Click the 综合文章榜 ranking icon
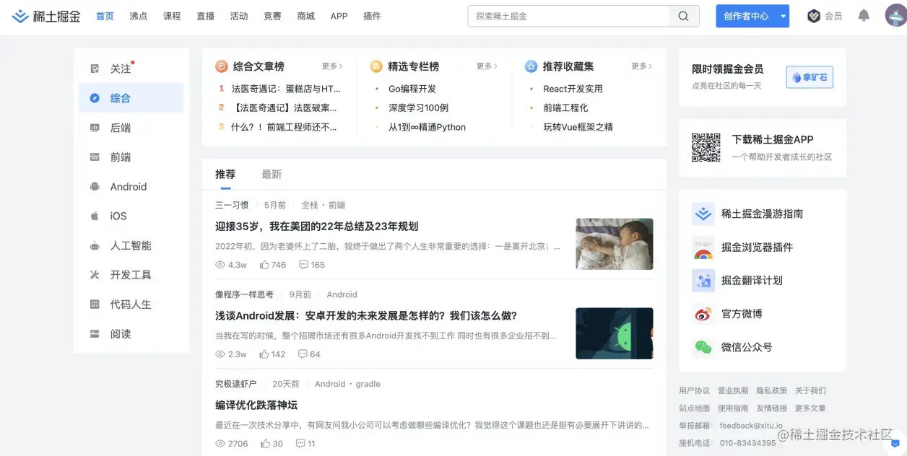This screenshot has height=456, width=907. [x=222, y=66]
